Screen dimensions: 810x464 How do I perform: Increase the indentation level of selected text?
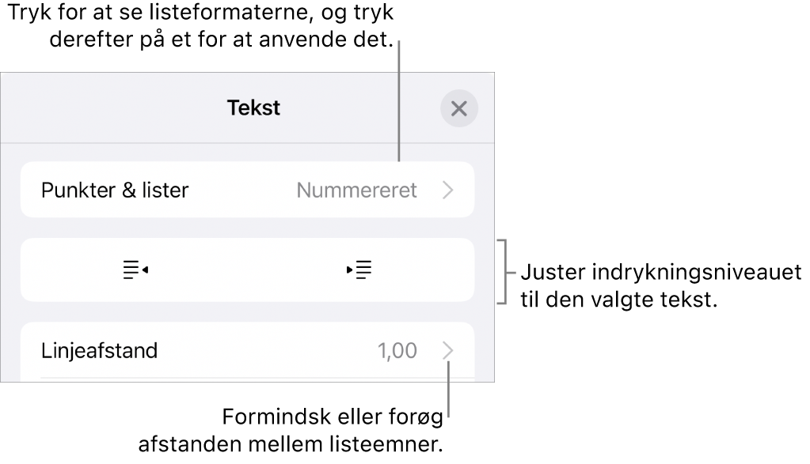(x=359, y=270)
